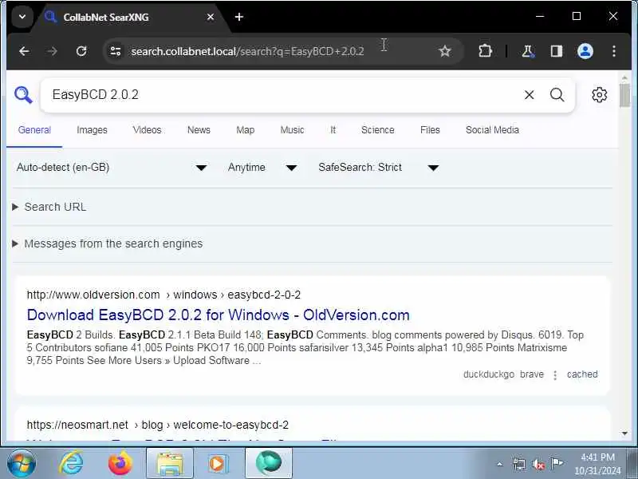Clear the search query text
This screenshot has width=638, height=479.
tap(529, 95)
